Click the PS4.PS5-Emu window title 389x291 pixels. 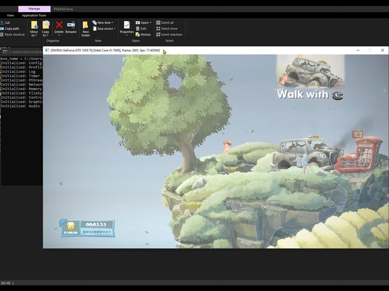(63, 9)
